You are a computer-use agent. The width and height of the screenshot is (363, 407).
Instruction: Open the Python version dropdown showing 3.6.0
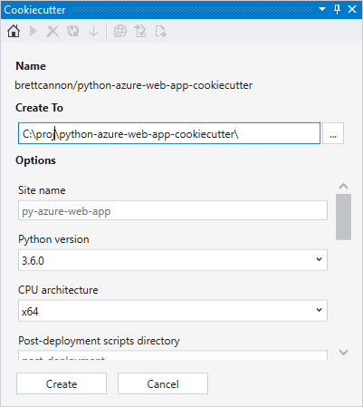(173, 260)
